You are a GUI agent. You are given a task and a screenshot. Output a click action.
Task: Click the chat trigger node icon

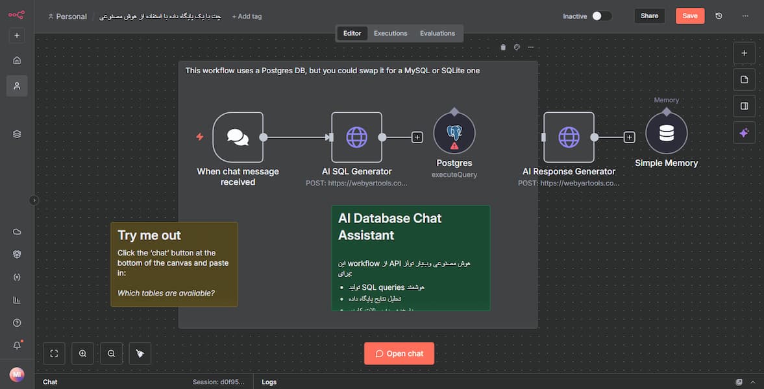tap(238, 137)
